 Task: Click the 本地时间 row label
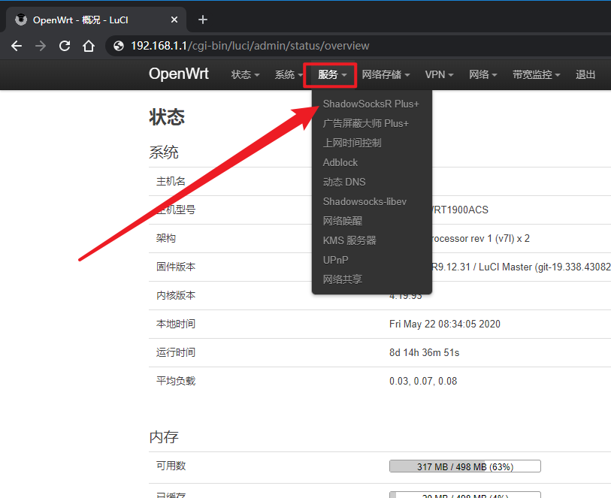coord(176,324)
